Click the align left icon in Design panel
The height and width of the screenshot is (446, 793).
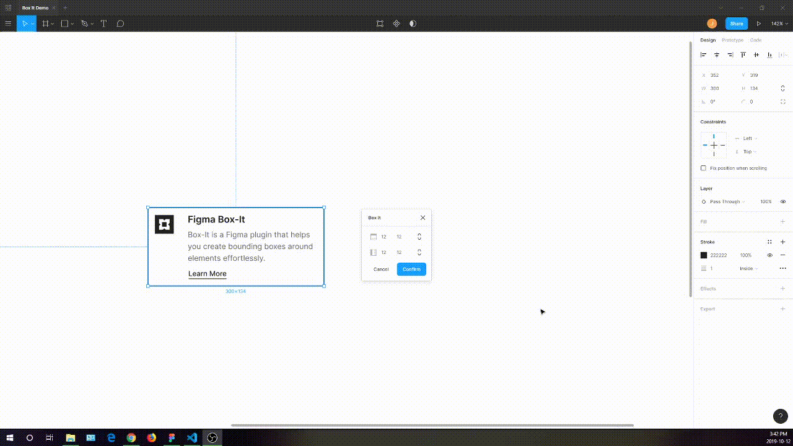point(703,55)
